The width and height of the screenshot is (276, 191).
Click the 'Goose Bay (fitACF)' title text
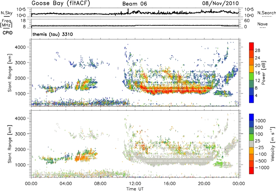point(61,3)
